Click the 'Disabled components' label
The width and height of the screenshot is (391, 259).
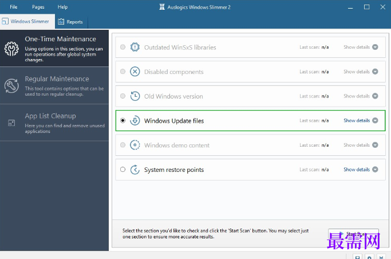[x=174, y=72]
